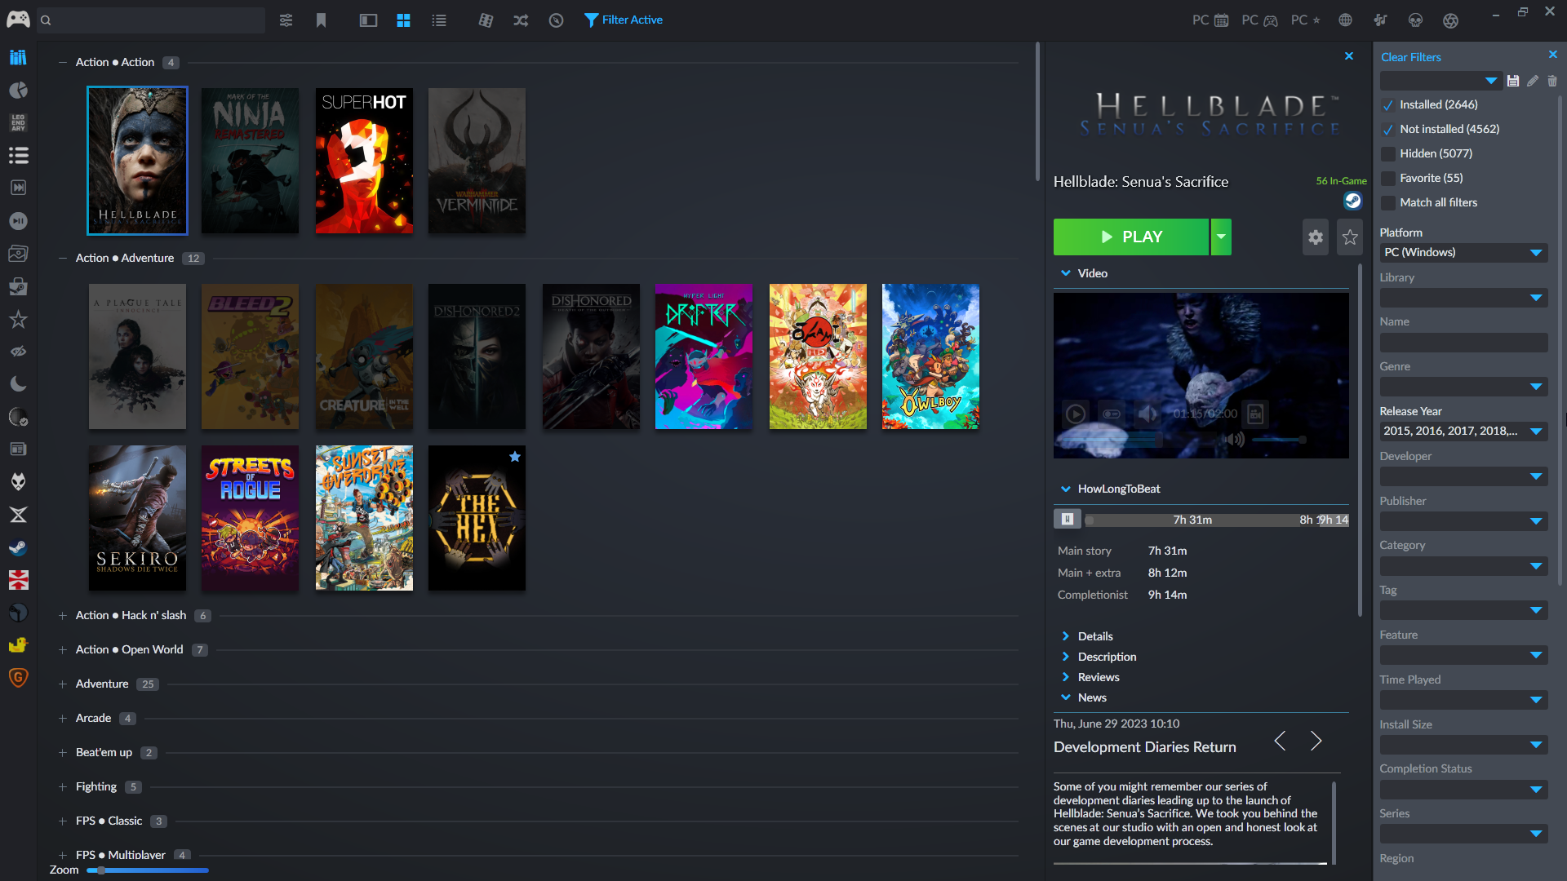Open the Release Year dropdown
This screenshot has height=881, width=1567.
pyautogui.click(x=1535, y=431)
